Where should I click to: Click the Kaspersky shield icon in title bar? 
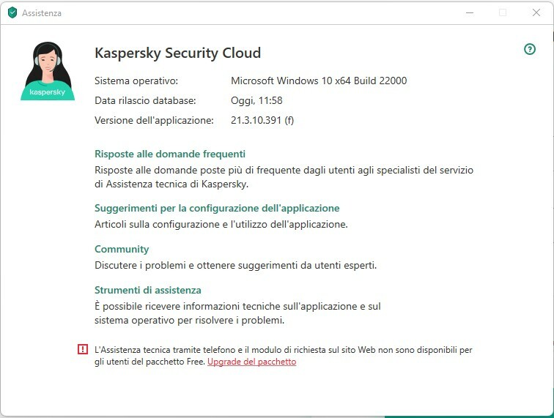click(12, 12)
